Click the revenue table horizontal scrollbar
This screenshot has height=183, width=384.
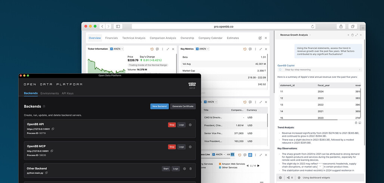pyautogui.click(x=308, y=120)
